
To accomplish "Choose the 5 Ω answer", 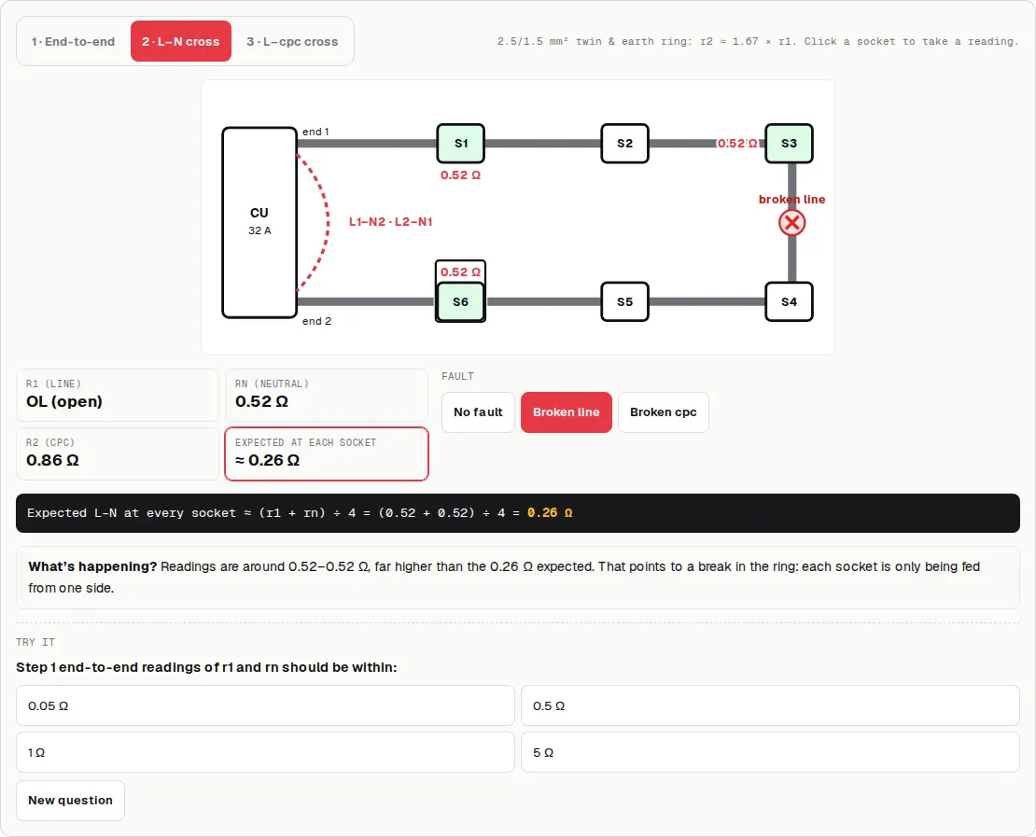I will (770, 752).
